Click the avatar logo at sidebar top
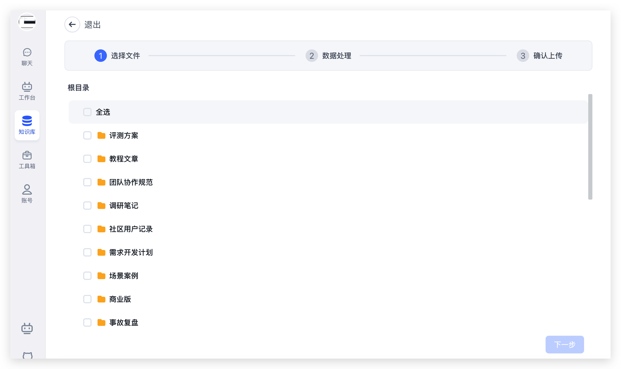Image resolution: width=621 pixels, height=369 pixels. coord(27,22)
